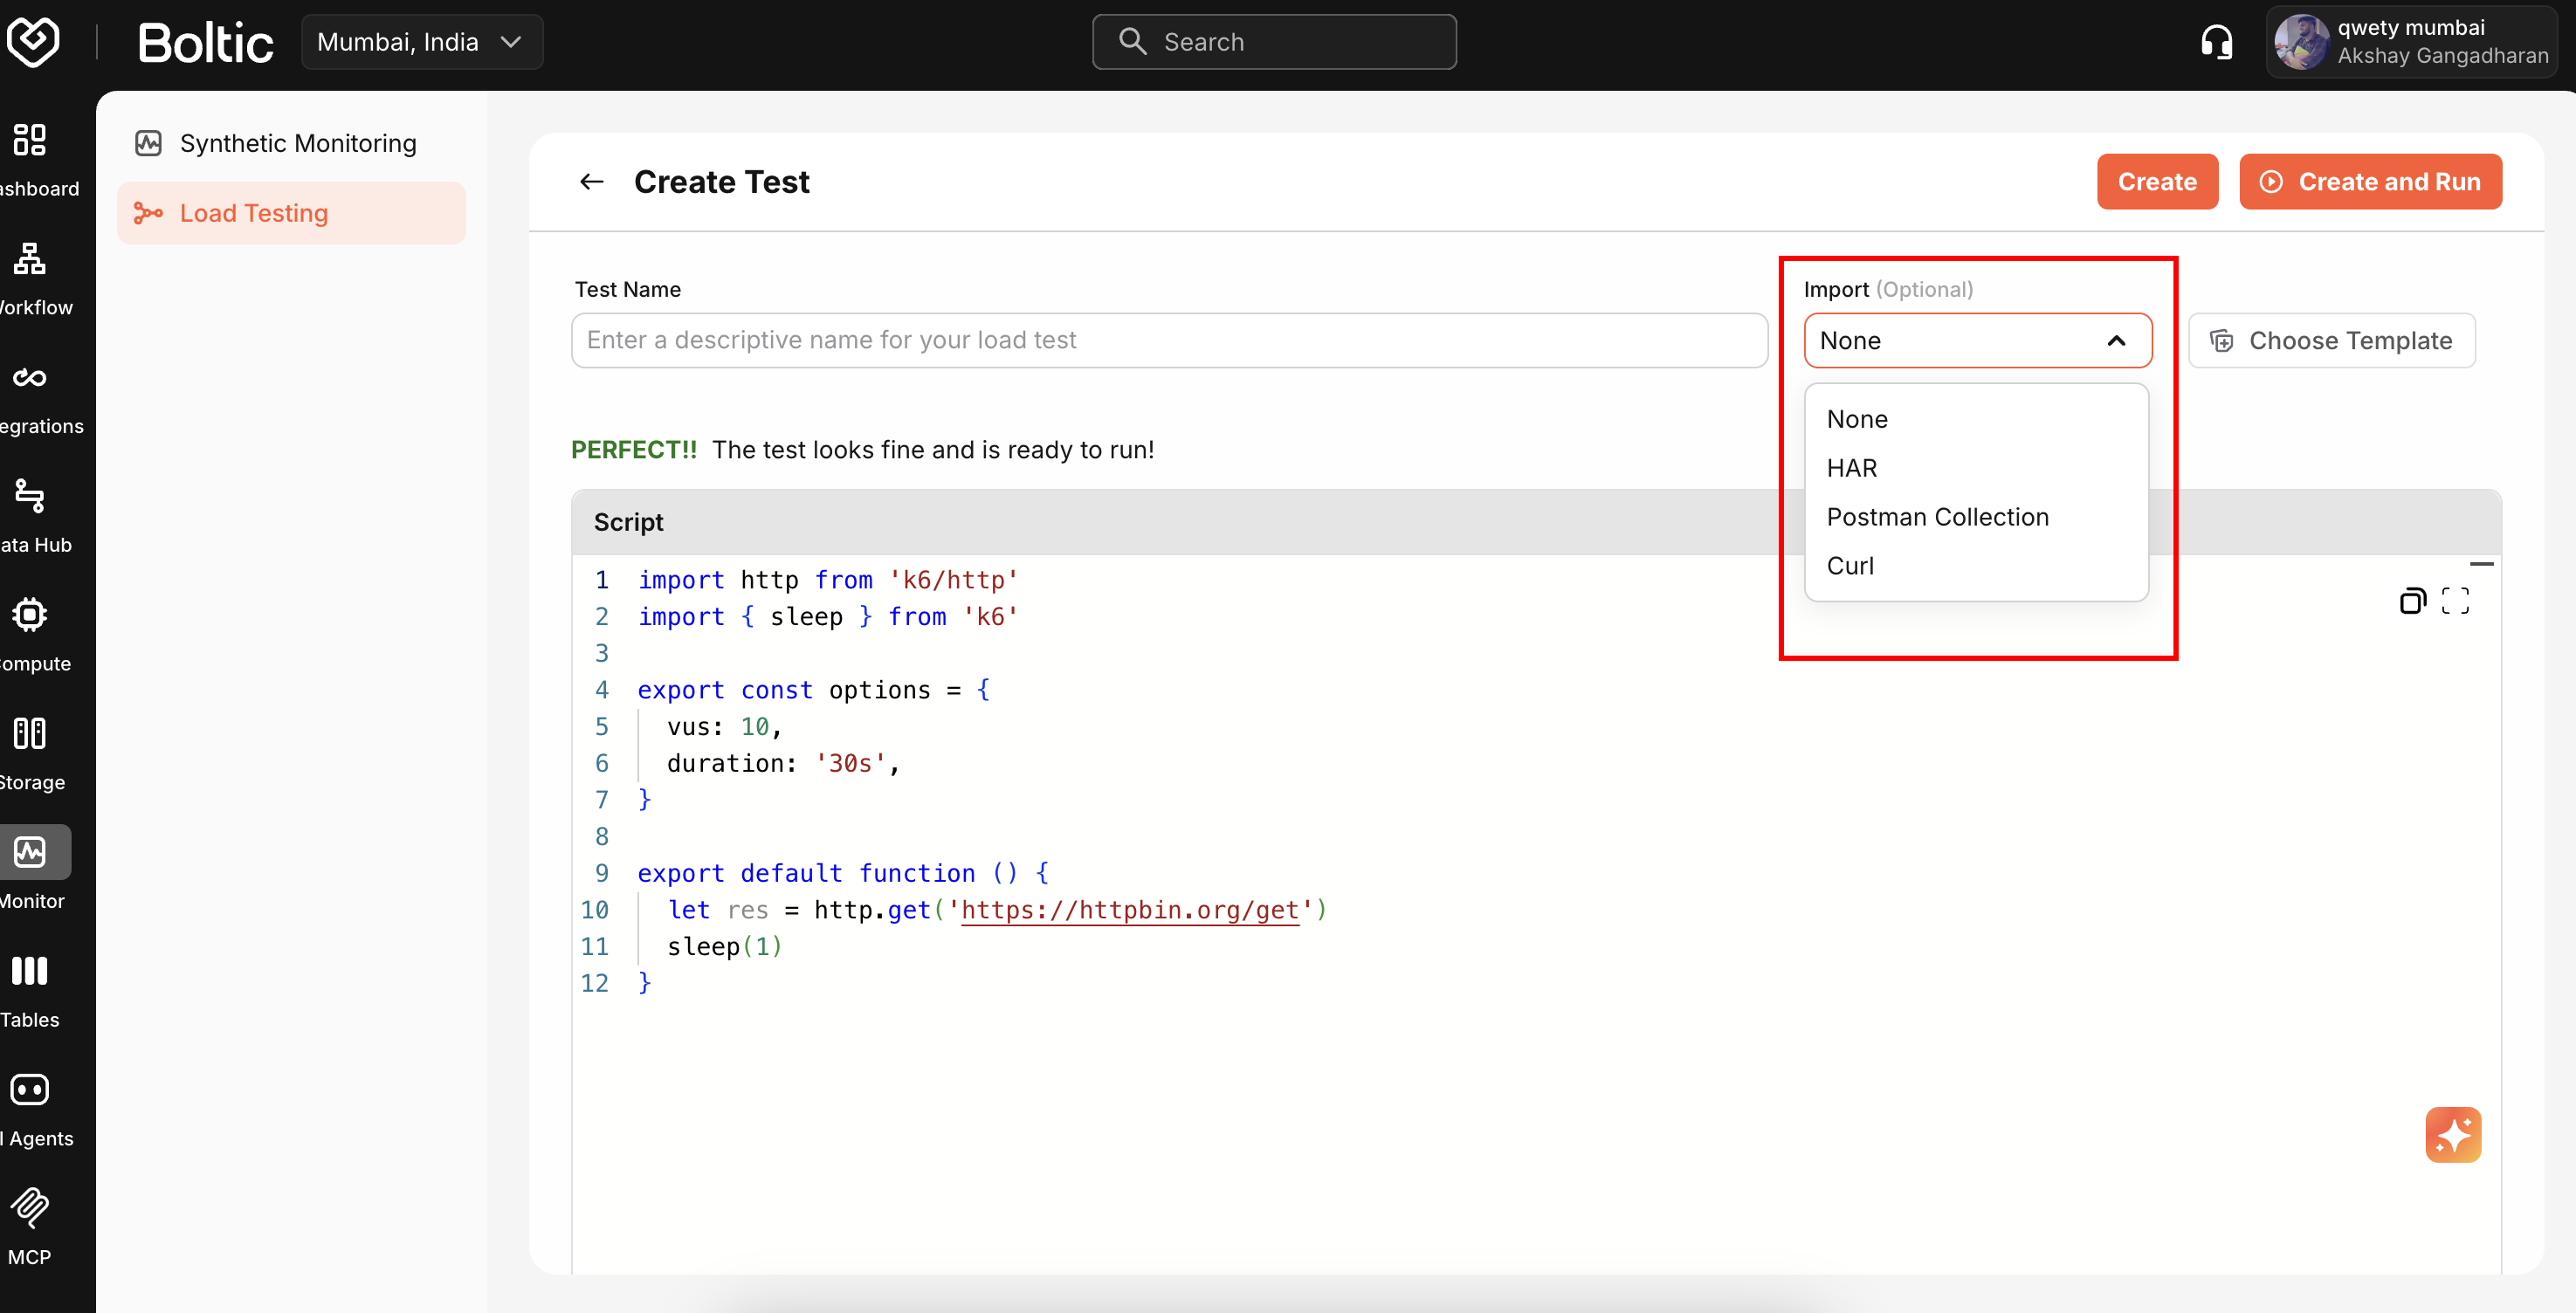Select HAR from the import options
The height and width of the screenshot is (1313, 2576).
pyautogui.click(x=1851, y=468)
